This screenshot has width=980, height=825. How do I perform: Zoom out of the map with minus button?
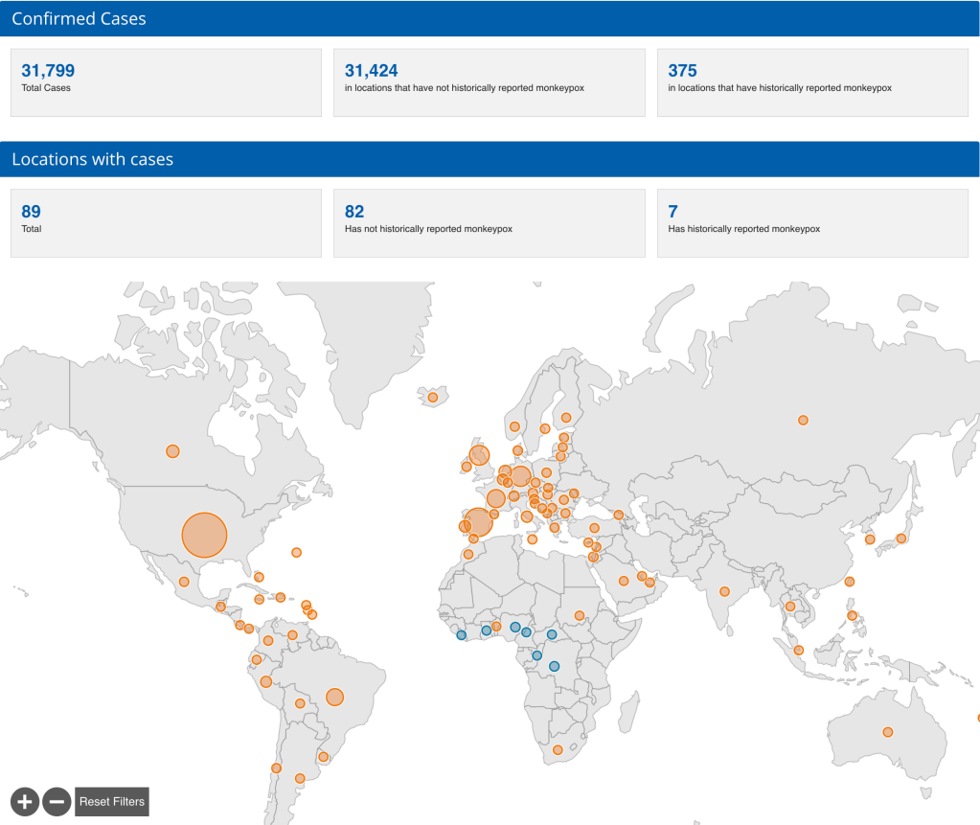pos(57,801)
